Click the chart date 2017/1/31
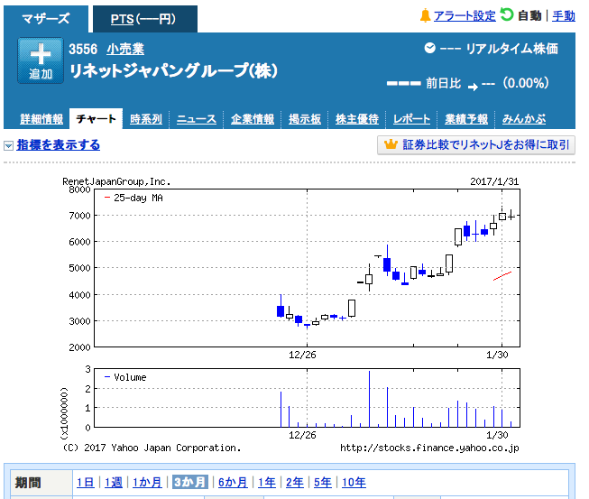This screenshot has width=589, height=499. (494, 181)
